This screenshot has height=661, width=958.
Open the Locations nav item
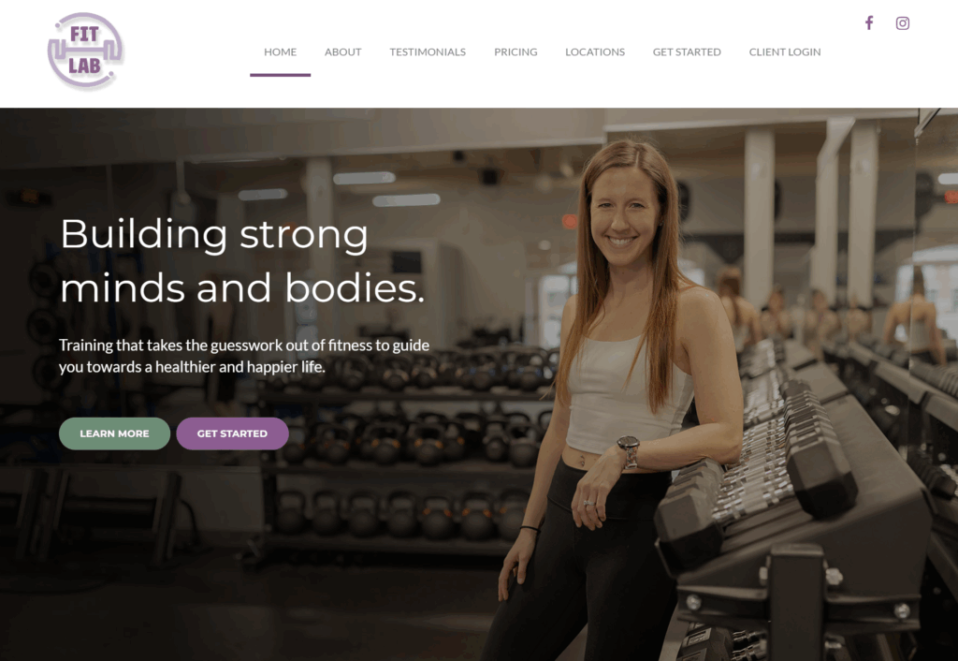(x=595, y=52)
